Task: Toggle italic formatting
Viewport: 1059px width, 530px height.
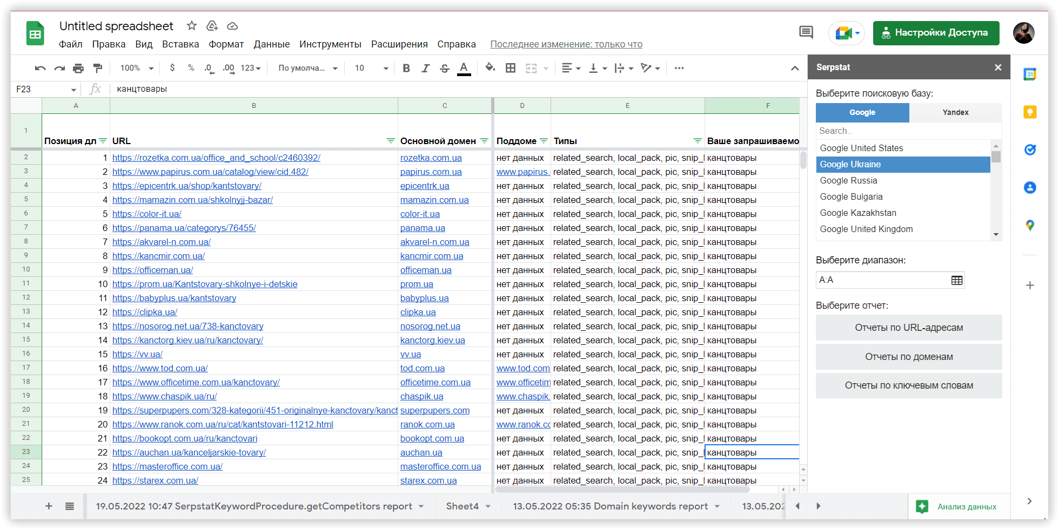Action: pos(425,68)
